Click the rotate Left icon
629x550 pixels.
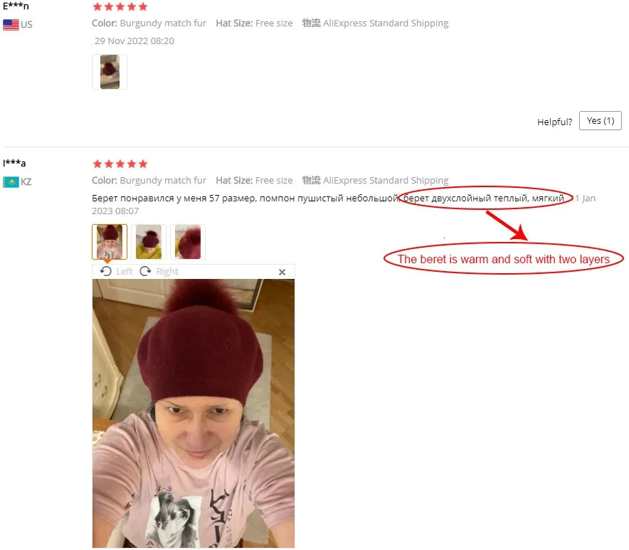[x=106, y=272]
